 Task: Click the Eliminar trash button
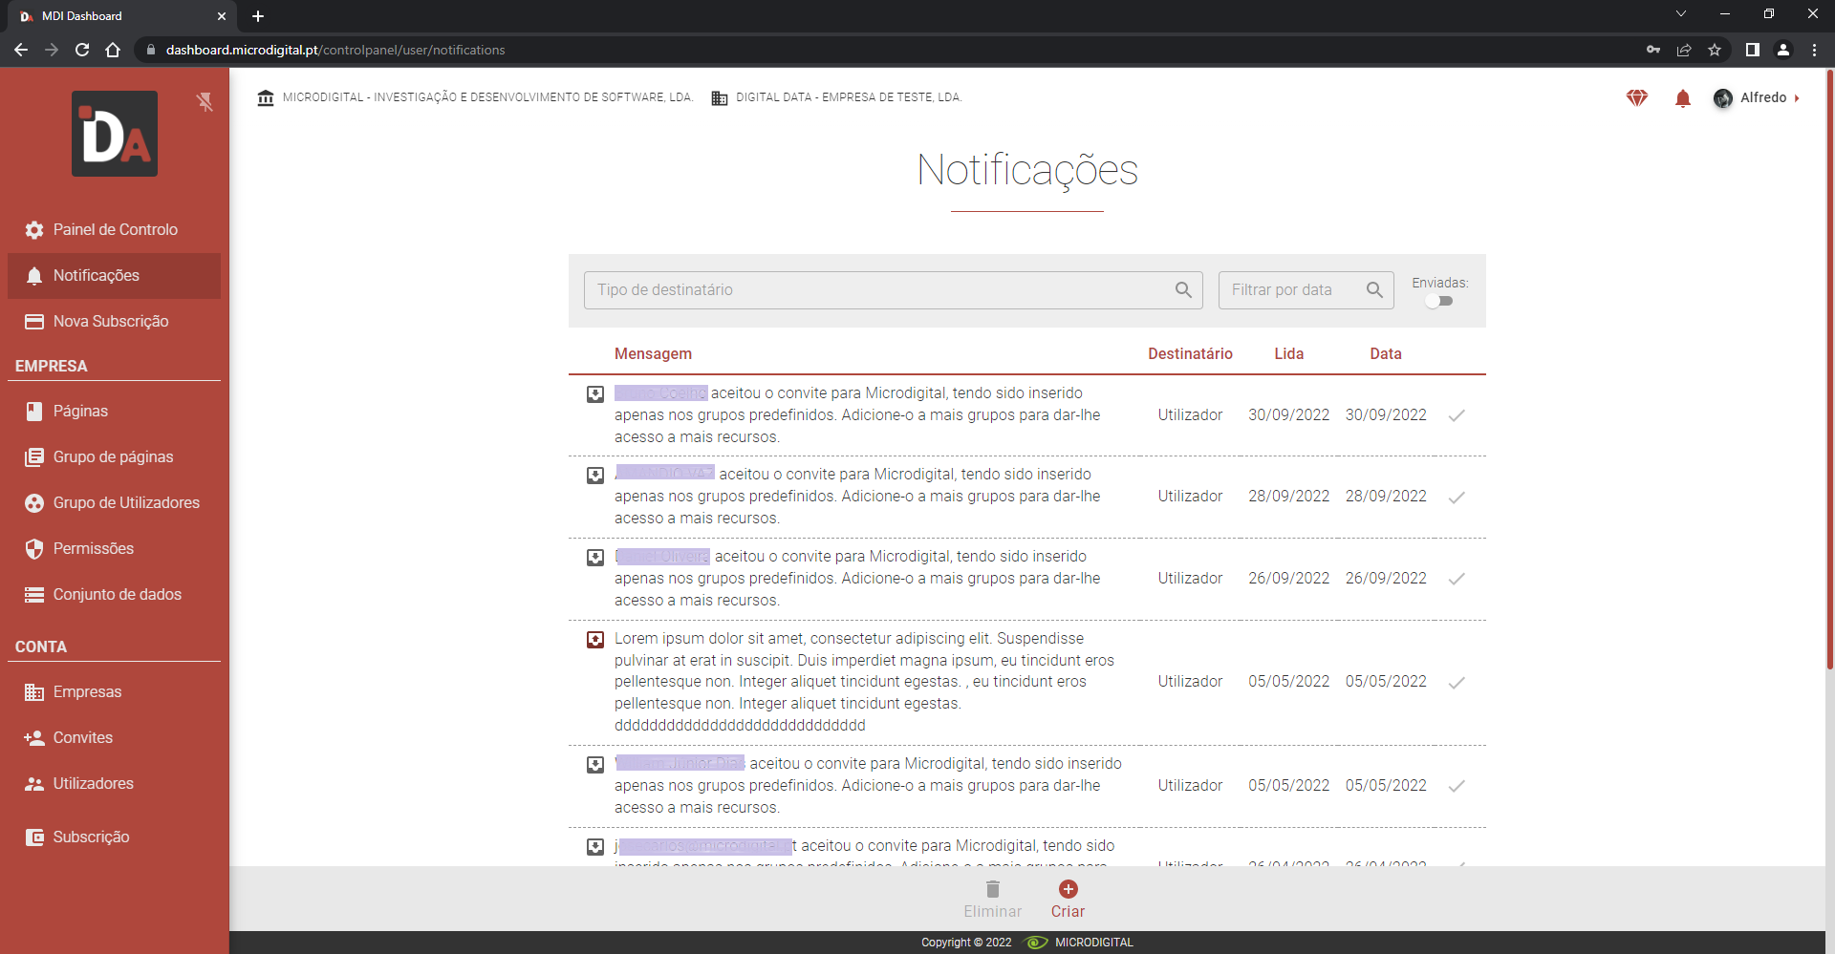tap(993, 900)
